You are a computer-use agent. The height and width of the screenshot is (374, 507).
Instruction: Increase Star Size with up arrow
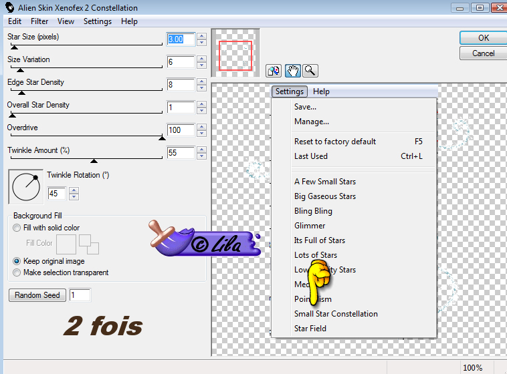point(202,36)
